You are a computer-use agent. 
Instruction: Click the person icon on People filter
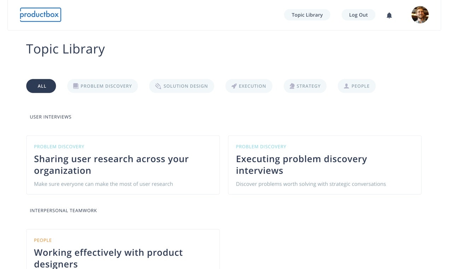click(346, 86)
